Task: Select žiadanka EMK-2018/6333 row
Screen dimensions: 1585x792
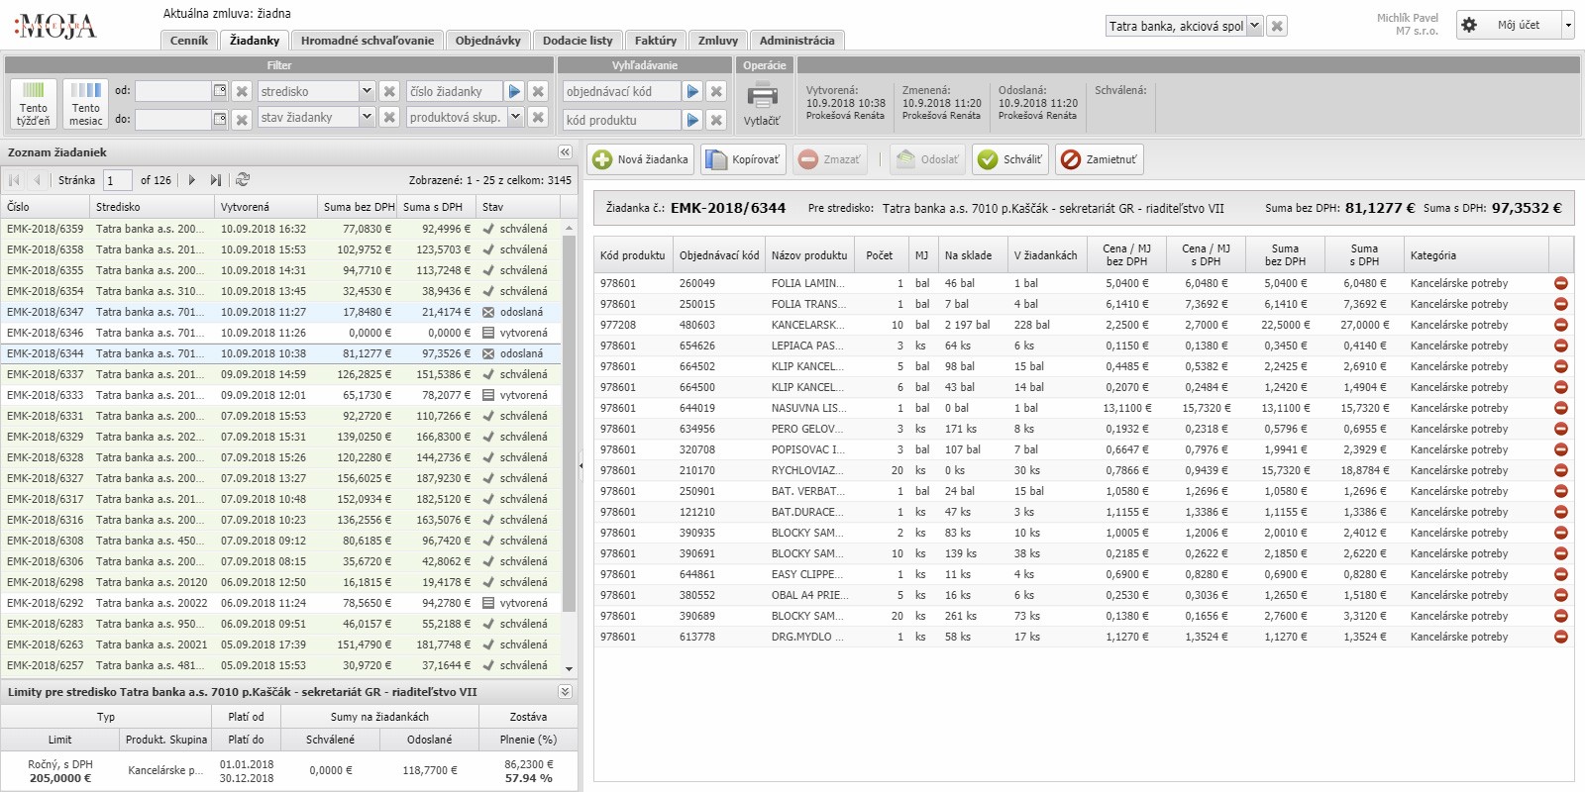Action: pos(283,395)
